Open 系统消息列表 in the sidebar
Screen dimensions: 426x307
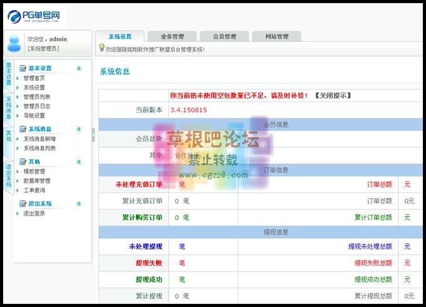(39, 148)
